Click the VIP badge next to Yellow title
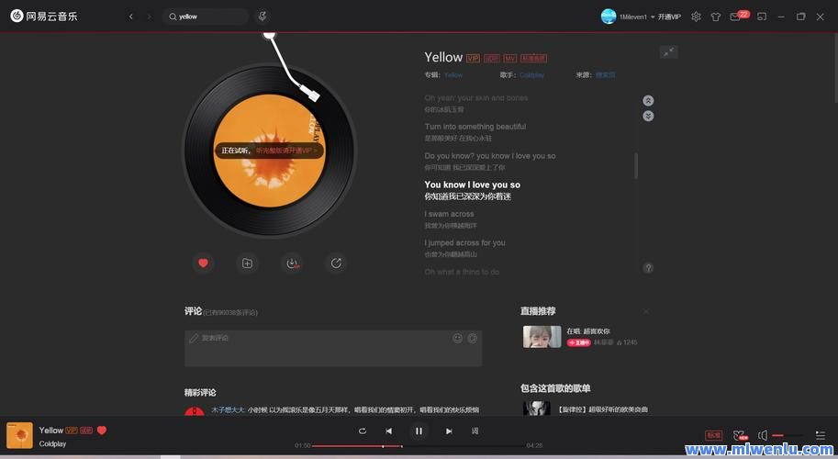This screenshot has height=459, width=838. coord(473,58)
